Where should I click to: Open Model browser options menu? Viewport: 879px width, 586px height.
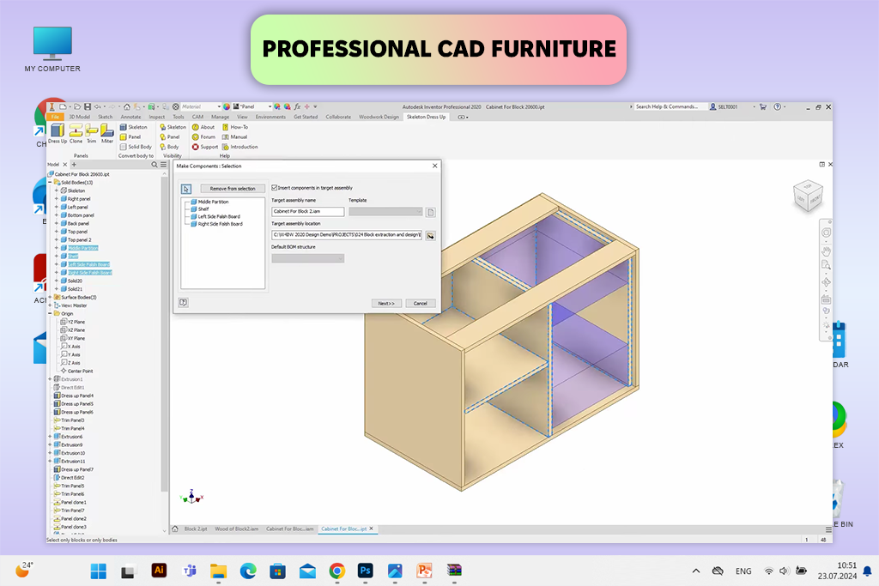click(x=164, y=165)
